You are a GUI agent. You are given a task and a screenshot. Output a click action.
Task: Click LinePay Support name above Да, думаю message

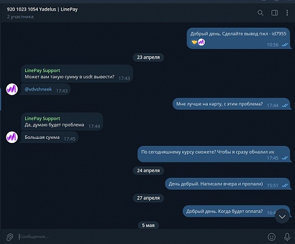tap(42, 119)
